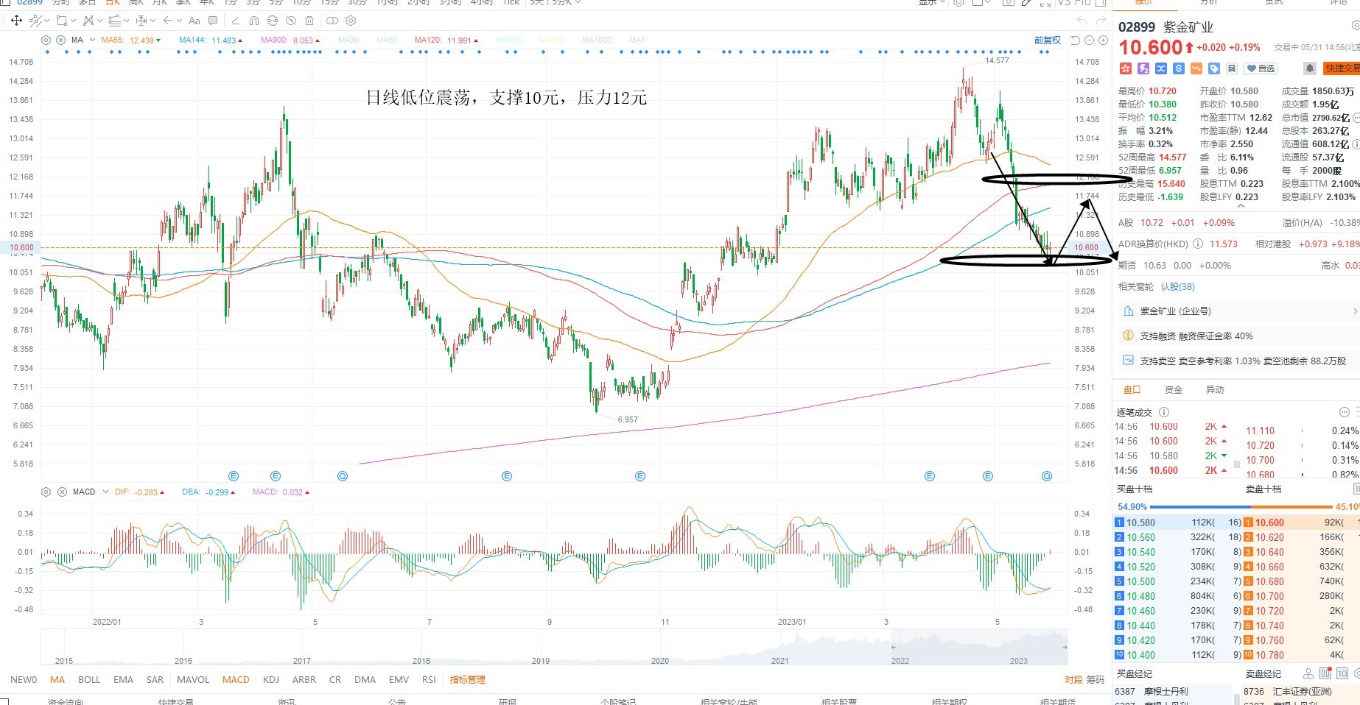Click ask level 1 price 10.600
The image size is (1360, 705).
coord(1269,522)
